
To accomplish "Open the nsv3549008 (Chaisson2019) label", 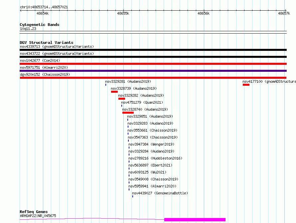I will 153,179.
